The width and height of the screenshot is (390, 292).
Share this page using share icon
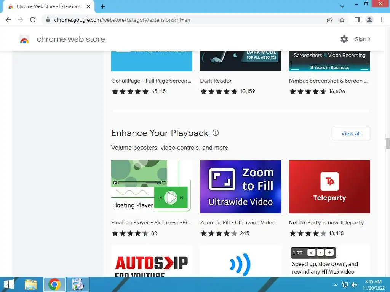tap(330, 20)
